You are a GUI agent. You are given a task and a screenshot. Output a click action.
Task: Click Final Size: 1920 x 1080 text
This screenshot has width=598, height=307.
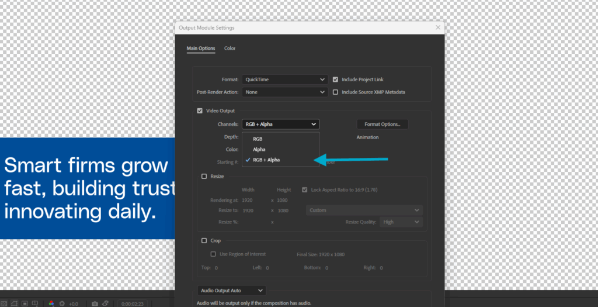point(321,254)
